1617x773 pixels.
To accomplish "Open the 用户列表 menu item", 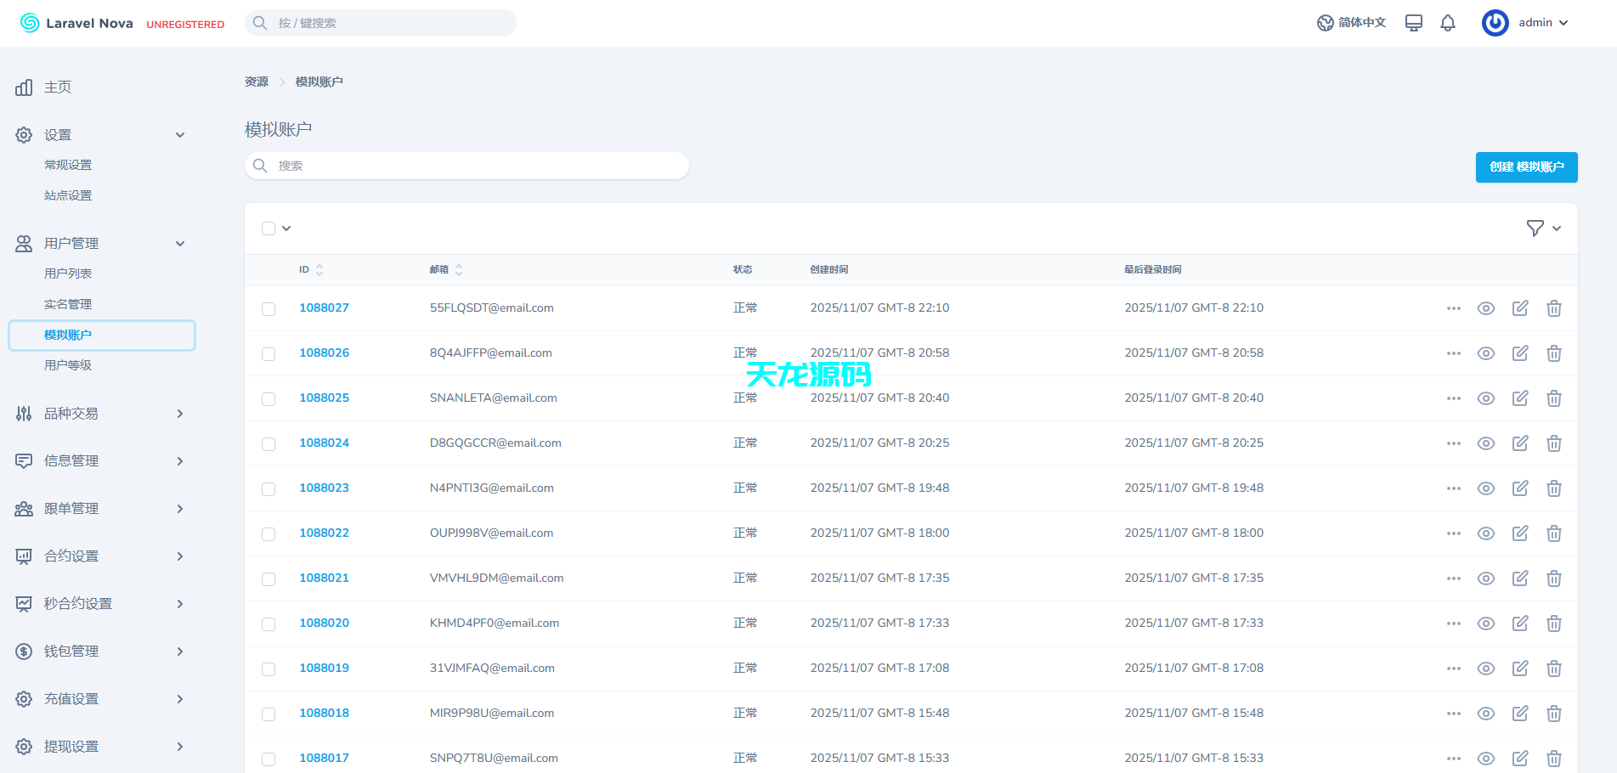I will [x=69, y=273].
